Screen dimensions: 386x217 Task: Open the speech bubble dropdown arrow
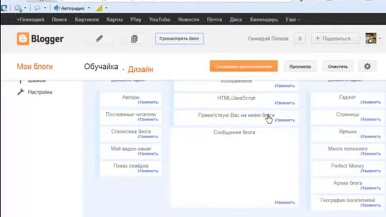(45, 8)
